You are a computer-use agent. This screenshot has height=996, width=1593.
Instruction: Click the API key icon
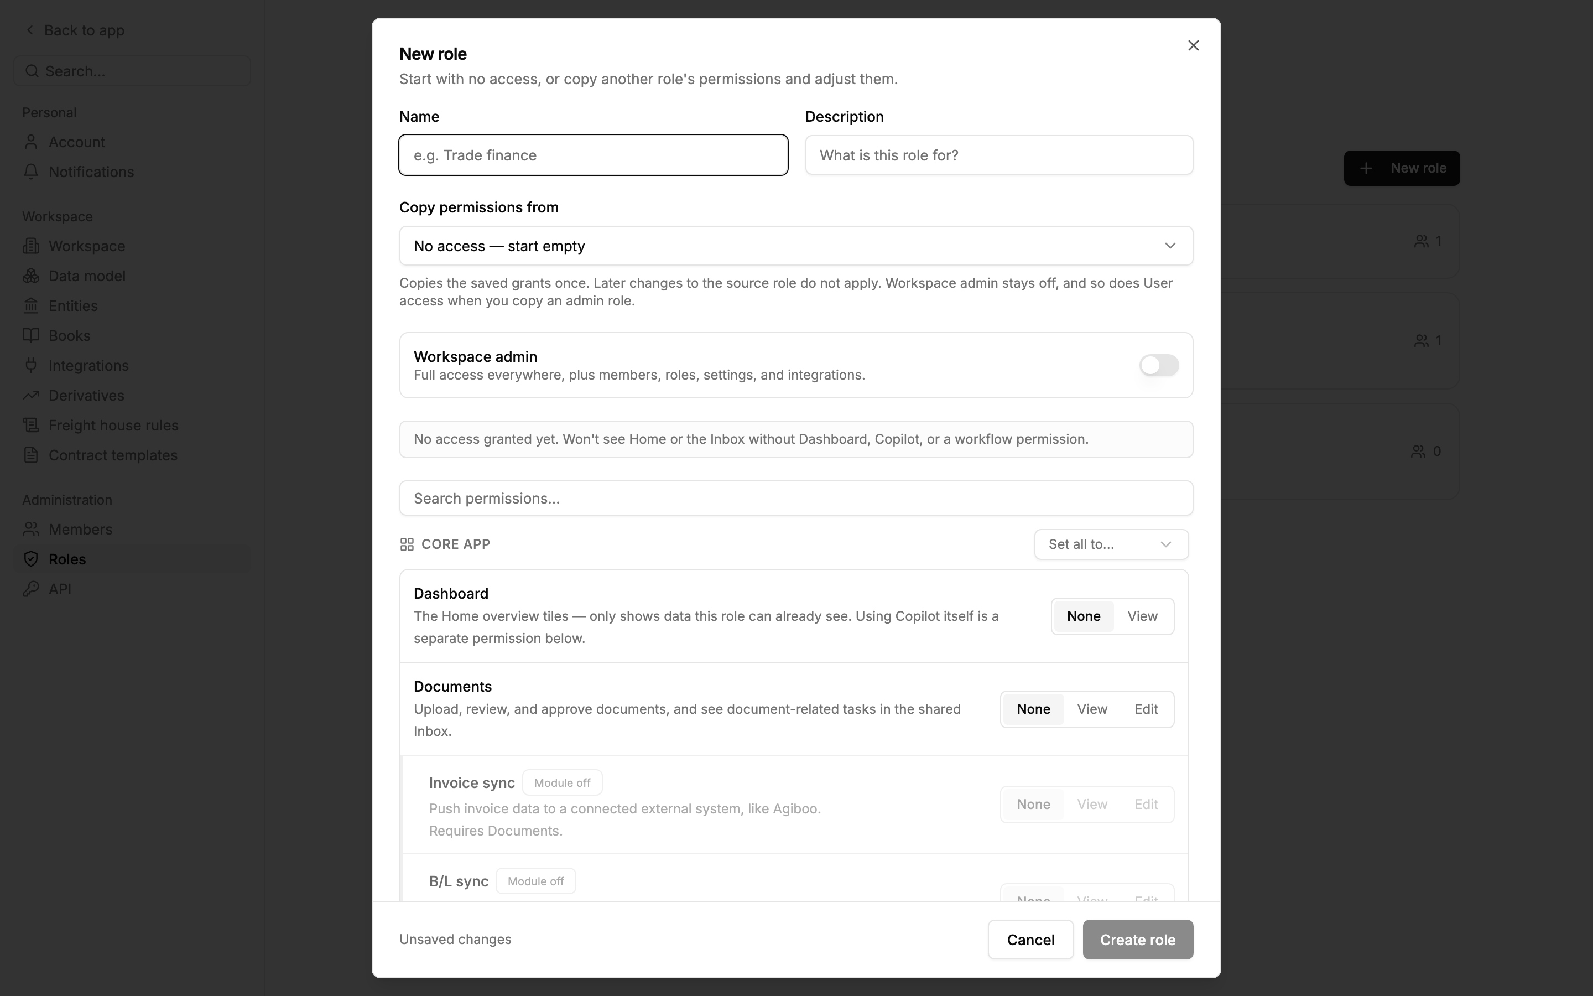point(31,589)
